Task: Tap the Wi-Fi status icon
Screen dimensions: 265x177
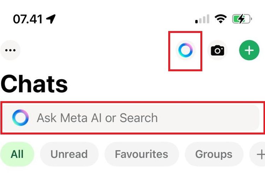Action: 221,18
